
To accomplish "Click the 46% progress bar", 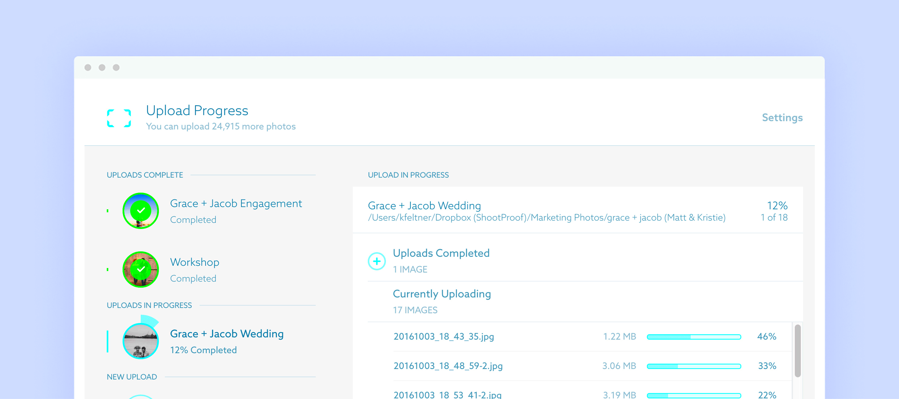I will (694, 337).
